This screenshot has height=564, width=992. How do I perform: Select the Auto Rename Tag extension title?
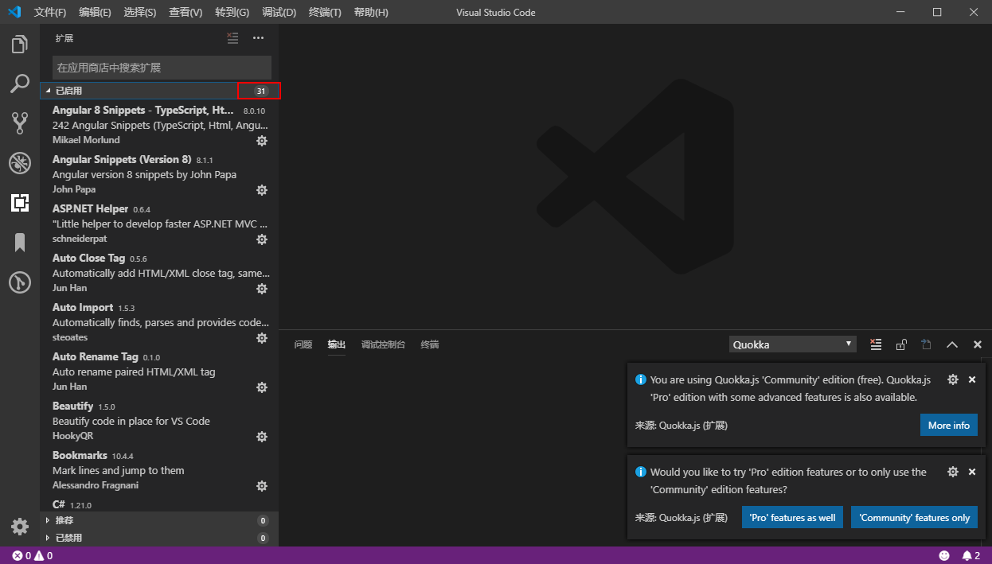point(96,356)
